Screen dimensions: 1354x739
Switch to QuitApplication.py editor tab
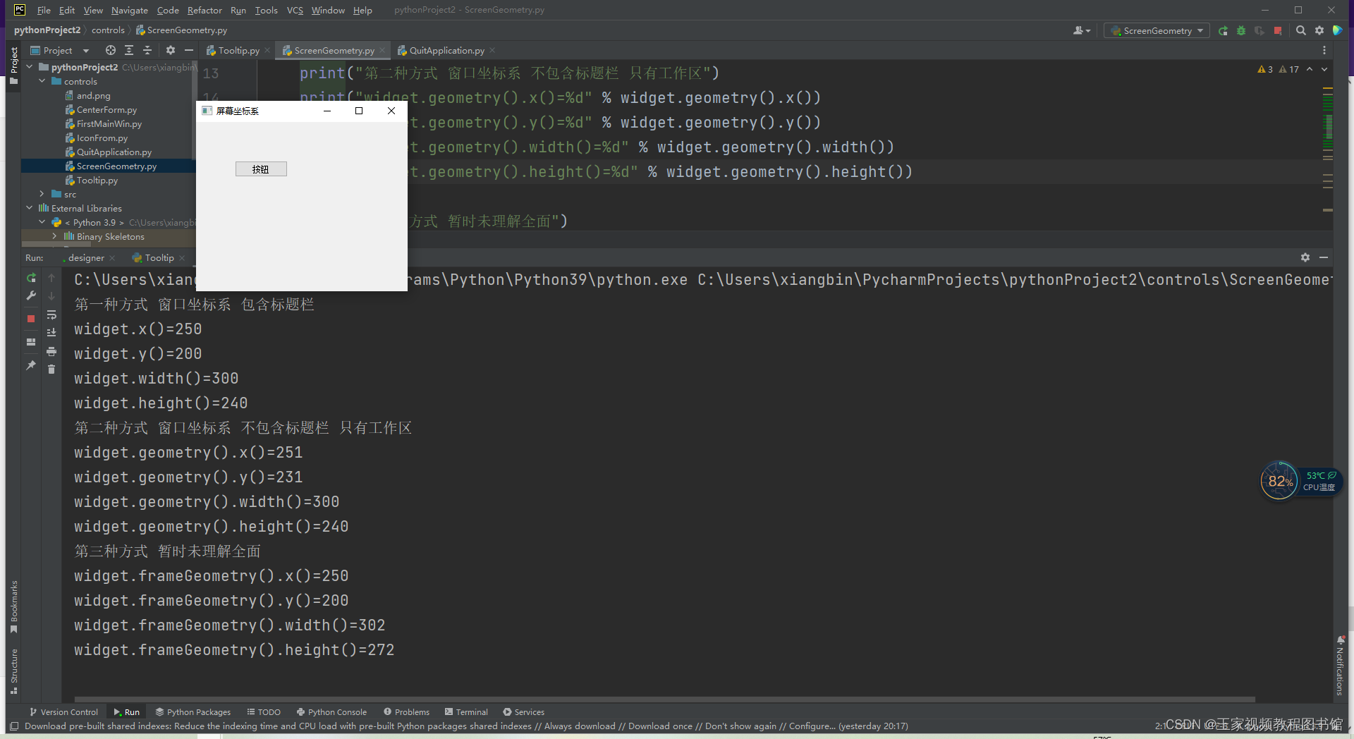pyautogui.click(x=446, y=50)
